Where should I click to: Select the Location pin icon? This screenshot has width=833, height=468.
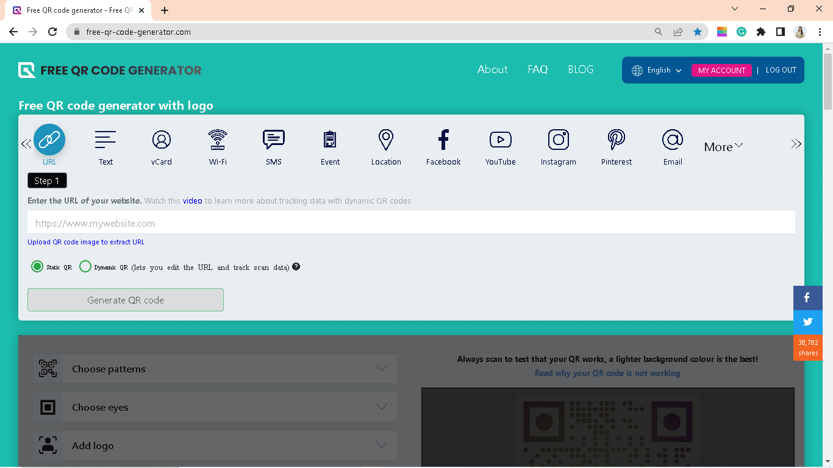click(x=386, y=140)
